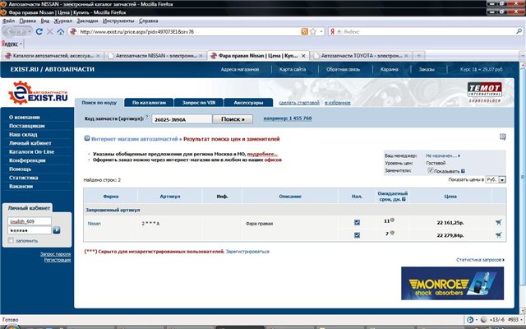Click the сделать стартовой link
This screenshot has width=526, height=329.
299,103
